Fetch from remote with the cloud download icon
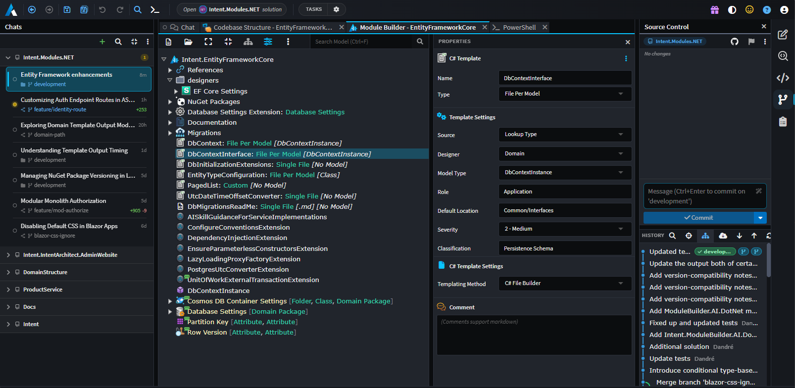Image resolution: width=795 pixels, height=388 pixels. click(x=723, y=236)
